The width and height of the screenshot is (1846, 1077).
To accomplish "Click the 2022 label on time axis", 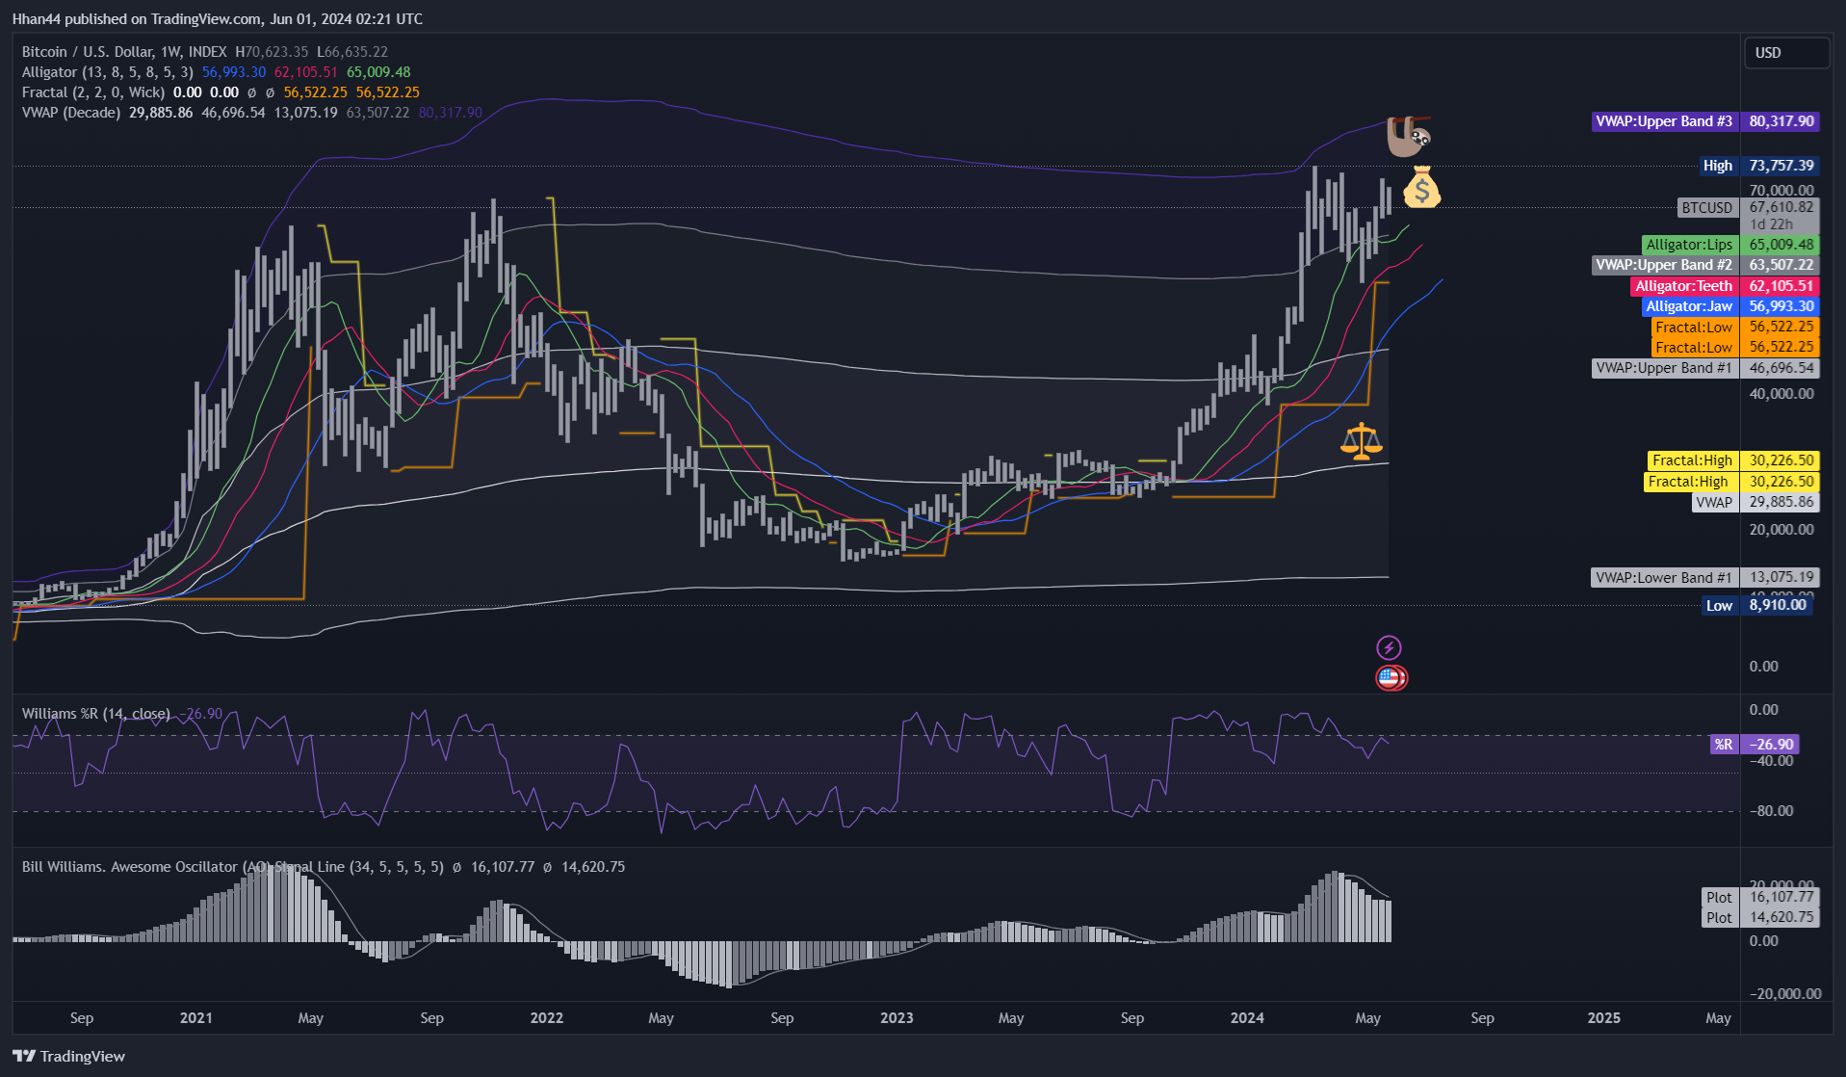I will (547, 1018).
